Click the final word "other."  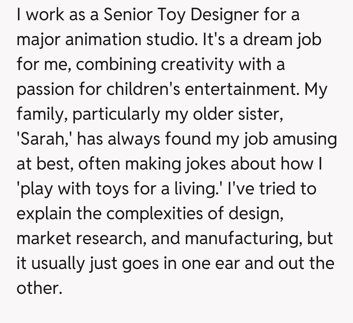point(39,288)
